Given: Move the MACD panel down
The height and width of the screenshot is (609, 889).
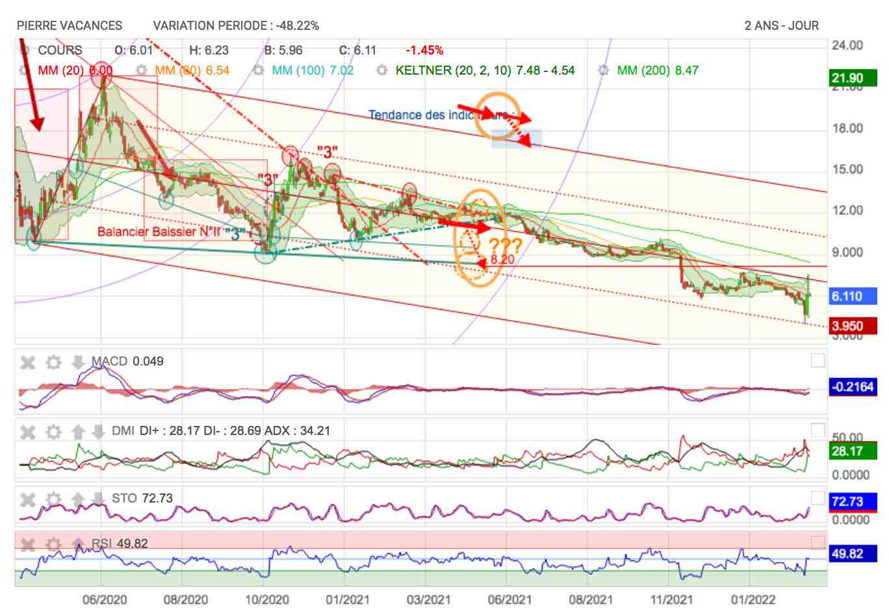Looking at the screenshot, I should pyautogui.click(x=78, y=362).
